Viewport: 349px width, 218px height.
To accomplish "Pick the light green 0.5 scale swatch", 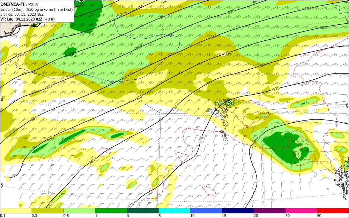I will coord(79,211).
